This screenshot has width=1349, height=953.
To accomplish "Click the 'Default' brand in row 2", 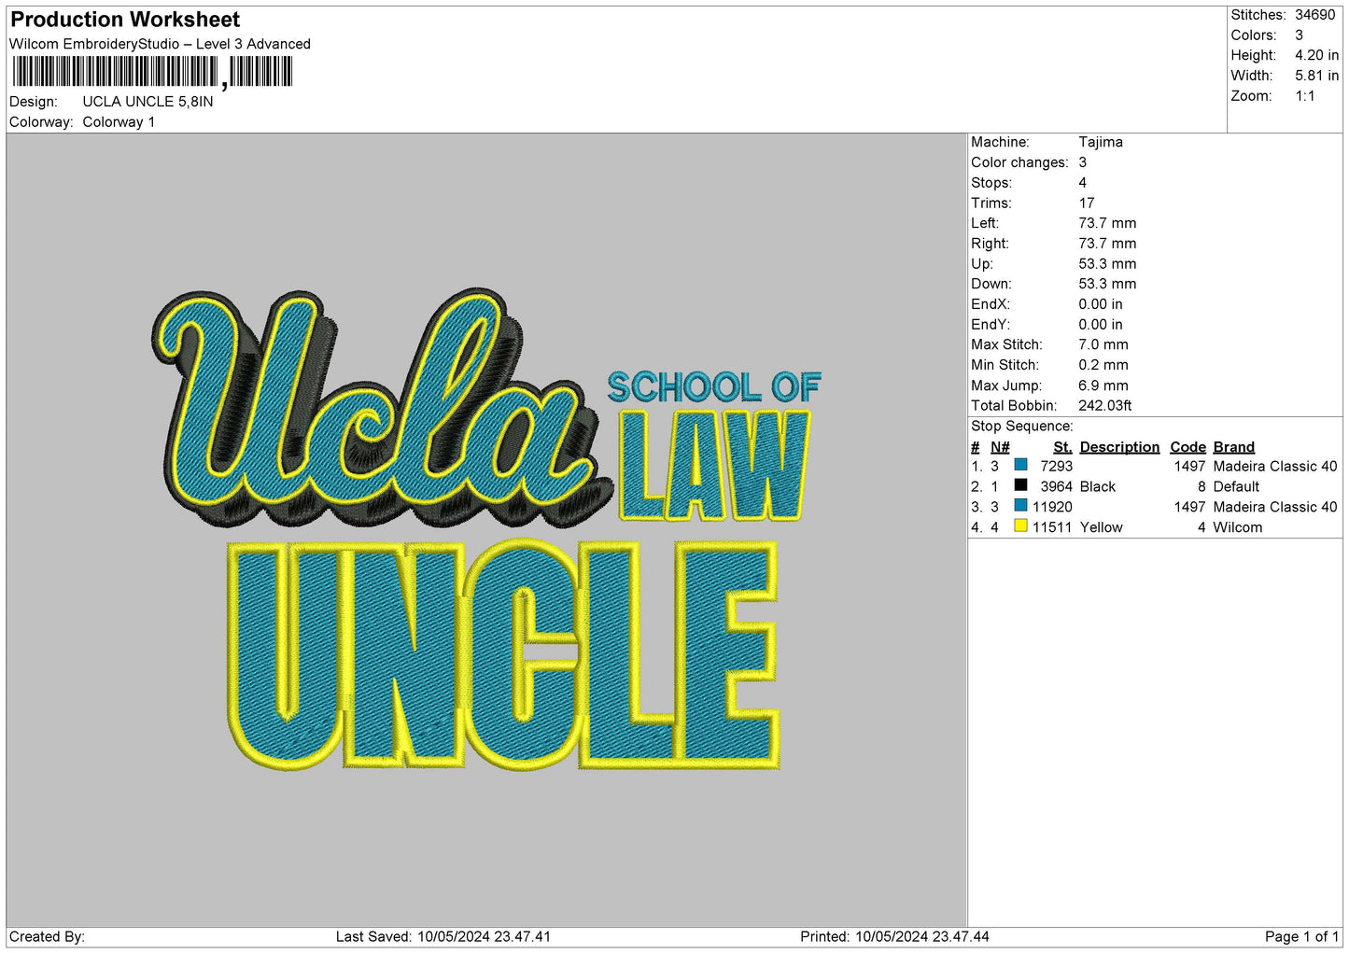I will tap(1236, 486).
